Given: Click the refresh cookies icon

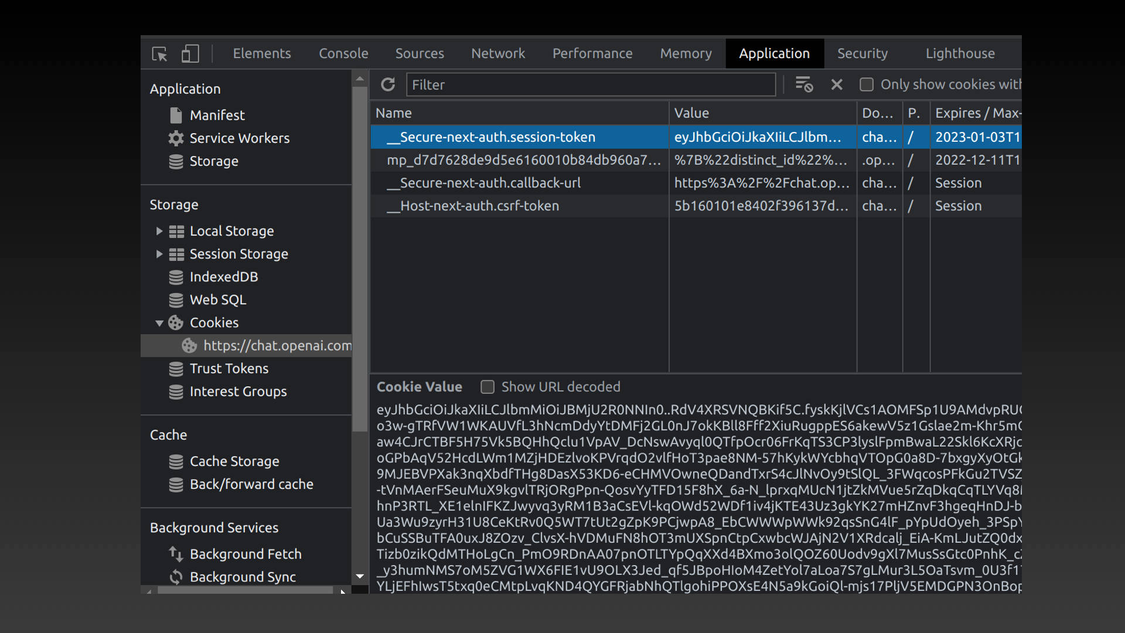Looking at the screenshot, I should coord(388,85).
